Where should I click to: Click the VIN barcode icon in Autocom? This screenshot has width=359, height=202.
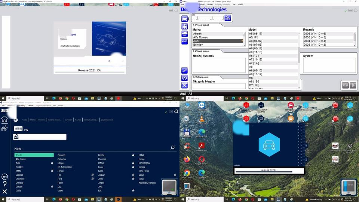tap(18, 129)
